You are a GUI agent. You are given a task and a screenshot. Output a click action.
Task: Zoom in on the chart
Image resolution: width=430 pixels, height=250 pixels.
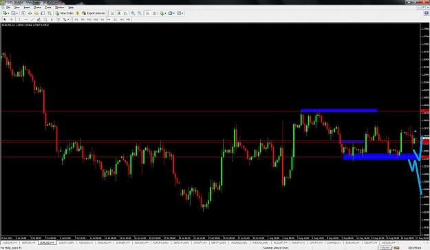click(133, 13)
